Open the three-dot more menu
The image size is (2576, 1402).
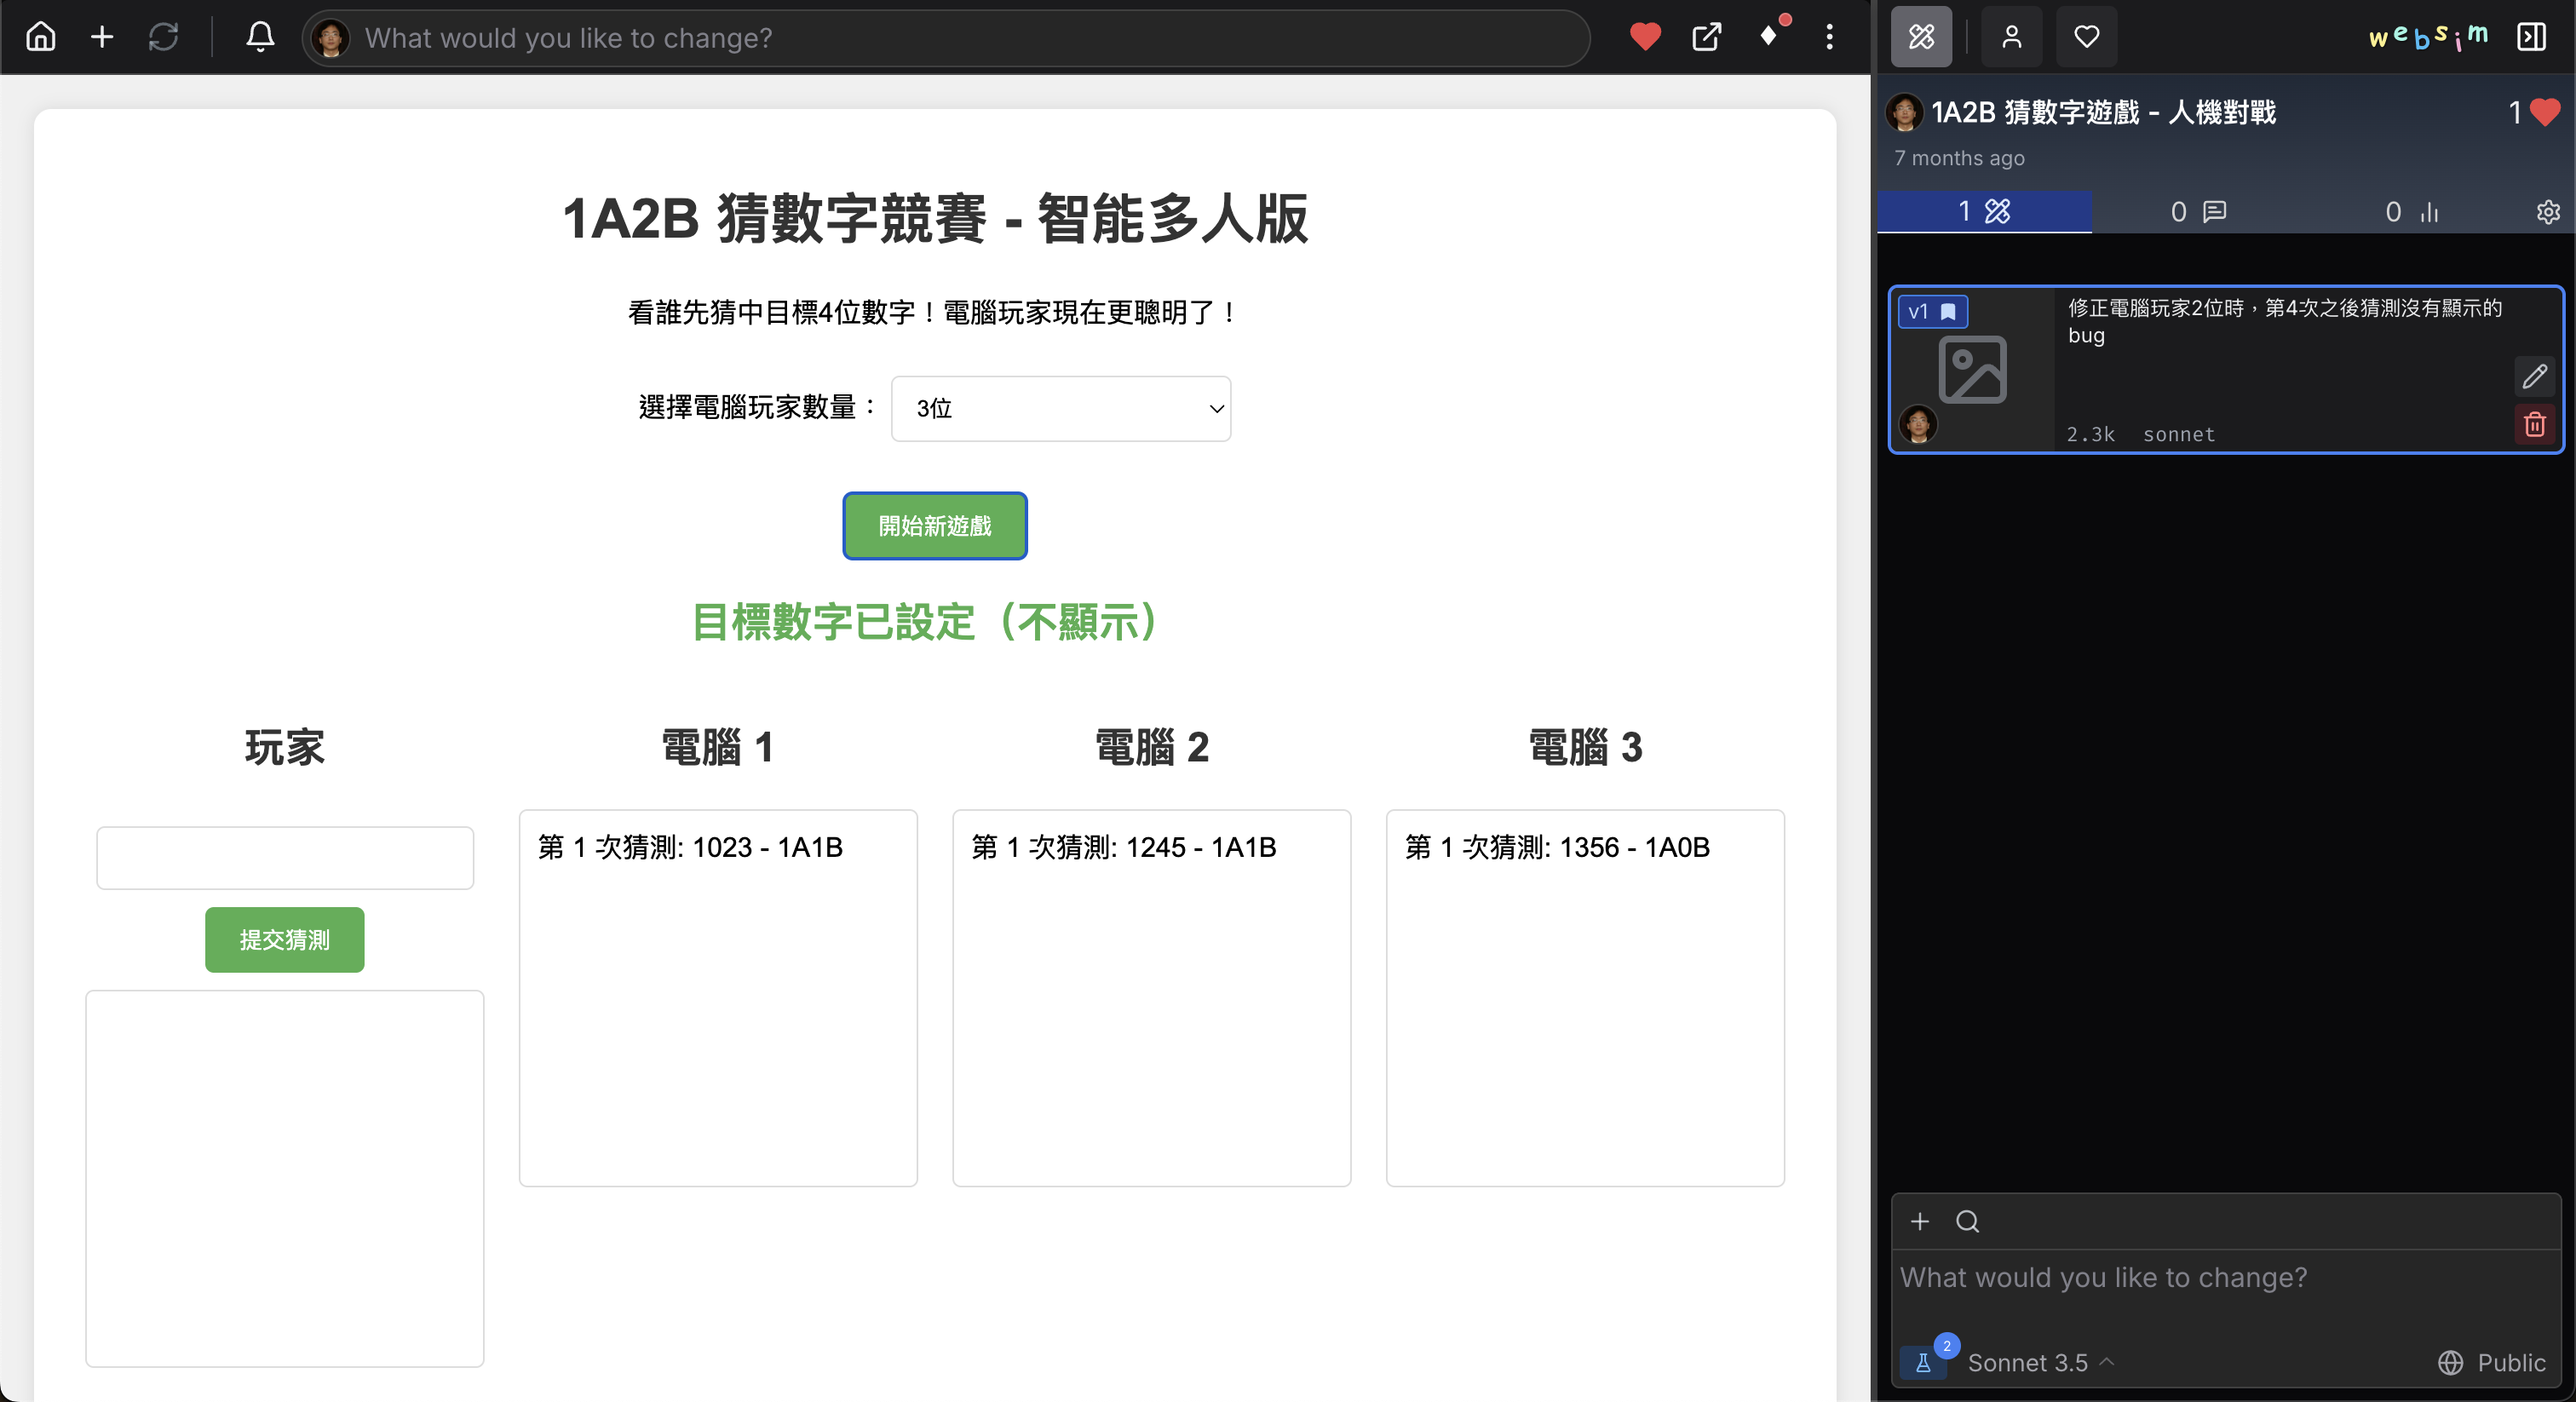click(1829, 37)
